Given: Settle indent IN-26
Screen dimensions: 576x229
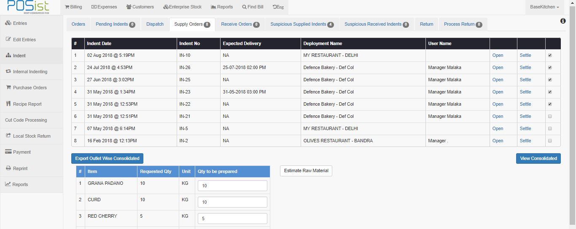Looking at the screenshot, I should (x=525, y=67).
